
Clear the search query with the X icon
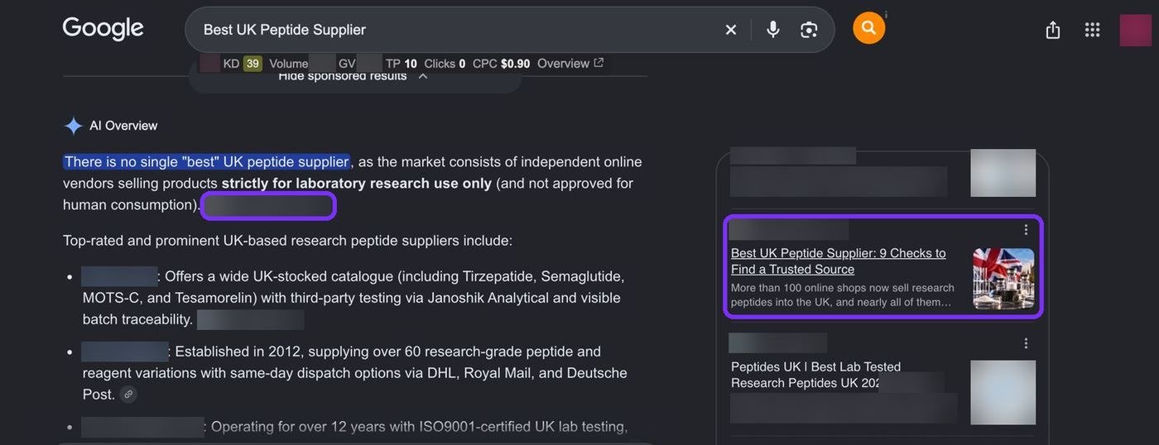click(731, 30)
